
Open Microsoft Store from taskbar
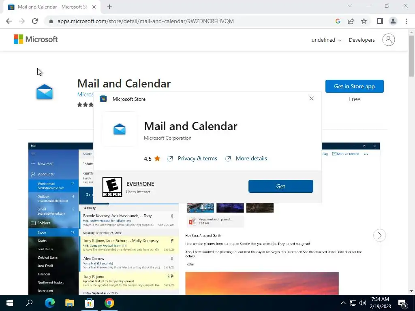click(89, 303)
